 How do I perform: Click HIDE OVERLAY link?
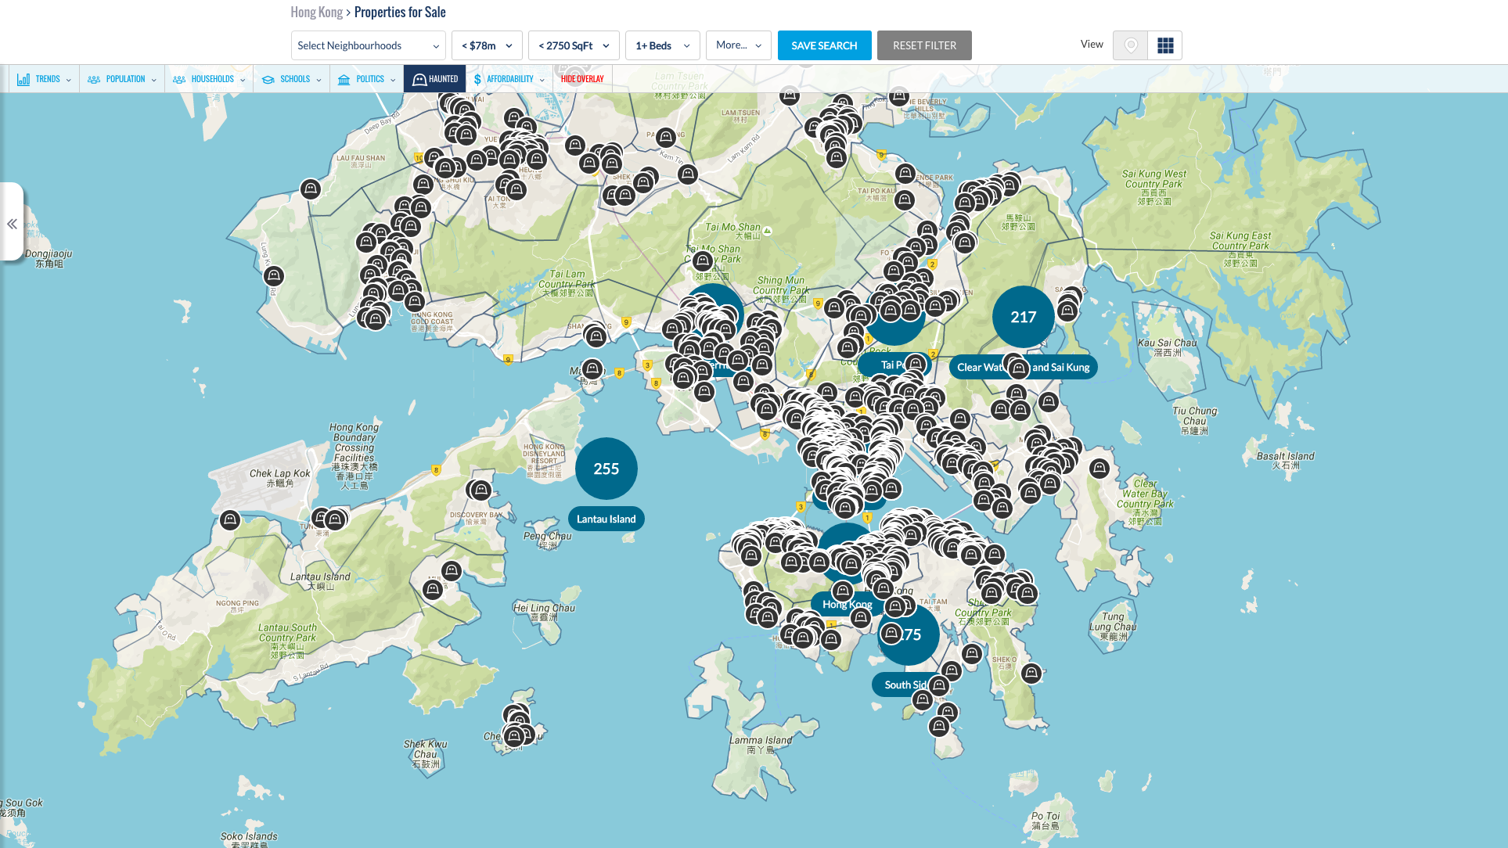(x=582, y=79)
